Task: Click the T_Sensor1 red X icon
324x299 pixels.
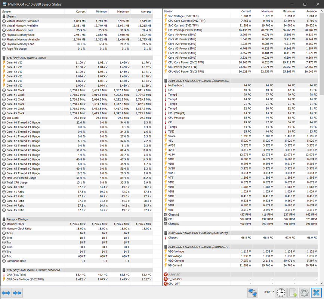Action: [x=166, y=279]
